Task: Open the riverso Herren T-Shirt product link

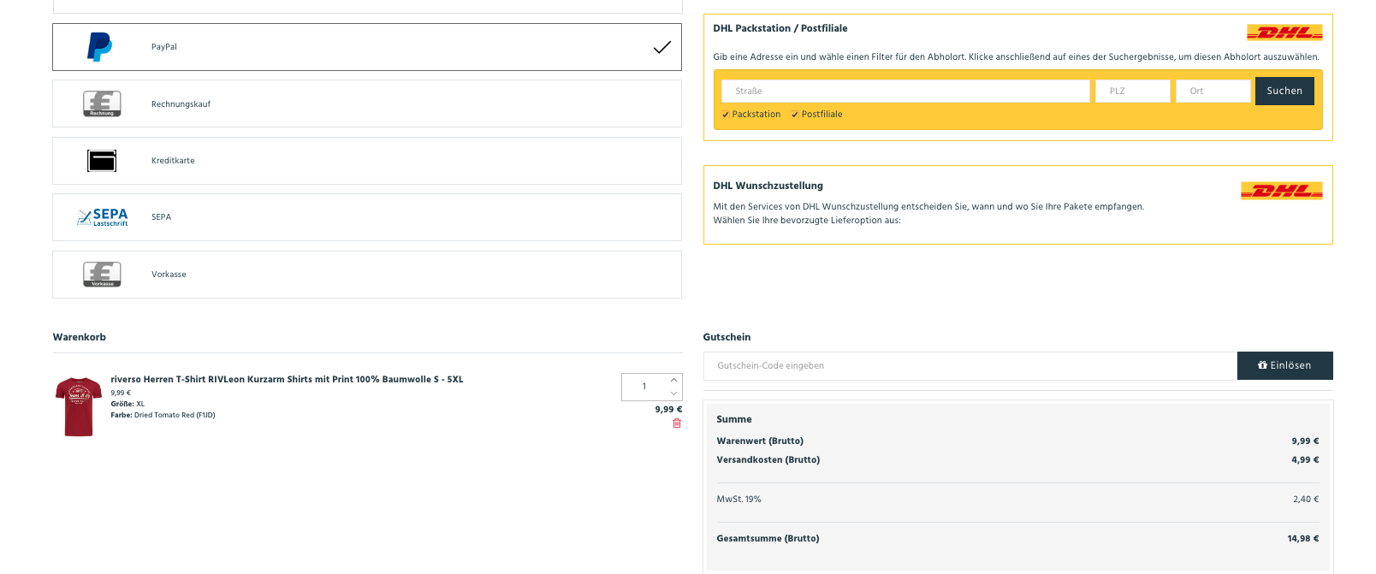Action: 287,379
